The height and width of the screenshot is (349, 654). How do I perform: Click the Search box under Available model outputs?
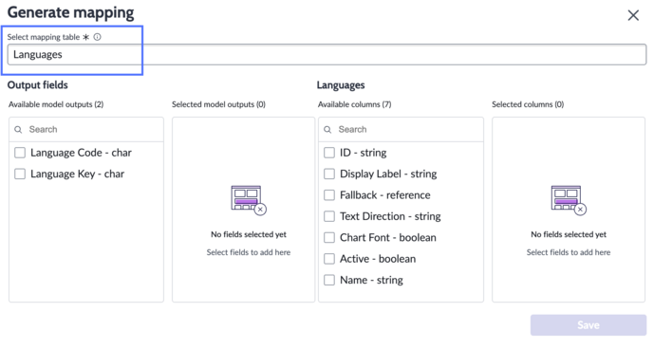pos(86,130)
